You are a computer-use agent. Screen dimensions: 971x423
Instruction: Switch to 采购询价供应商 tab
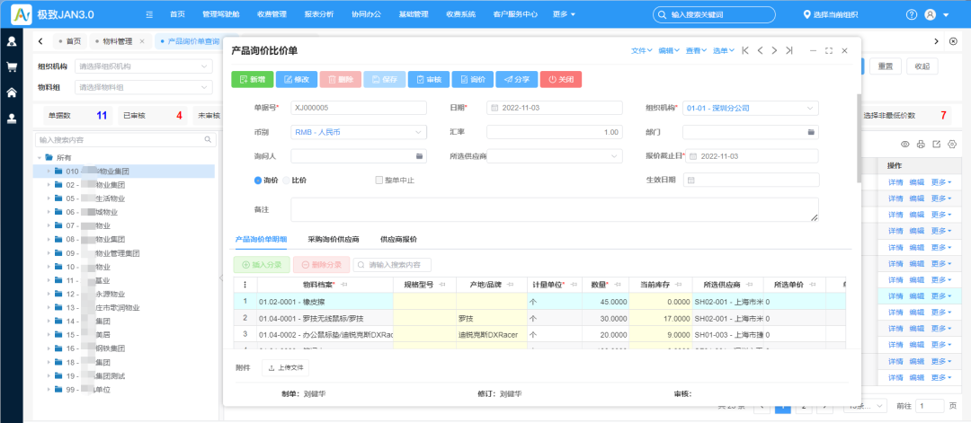334,239
